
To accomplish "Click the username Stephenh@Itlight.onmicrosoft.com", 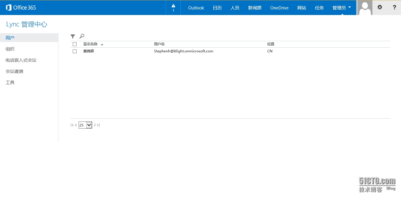I will click(x=183, y=51).
